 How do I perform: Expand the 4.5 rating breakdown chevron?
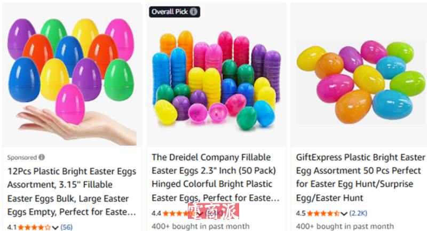point(344,213)
